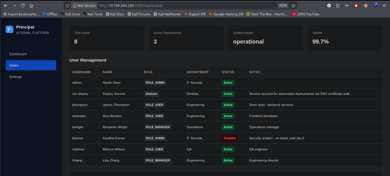Click the ROLE_ADMIN badge for admin

(x=155, y=83)
